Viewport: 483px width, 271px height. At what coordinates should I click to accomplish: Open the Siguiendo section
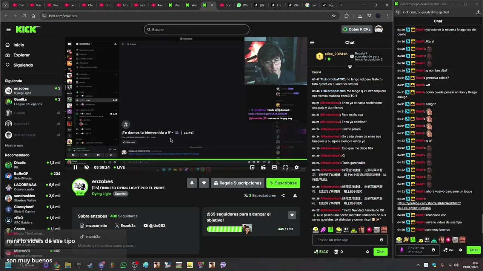[x=23, y=65]
